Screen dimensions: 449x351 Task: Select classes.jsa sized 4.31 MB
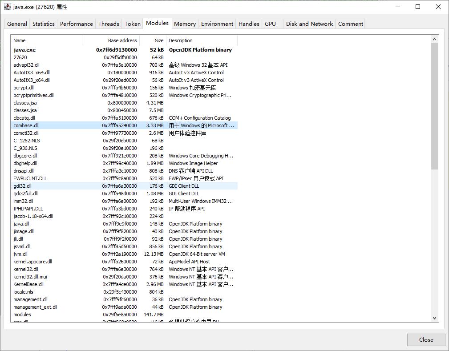(124, 103)
